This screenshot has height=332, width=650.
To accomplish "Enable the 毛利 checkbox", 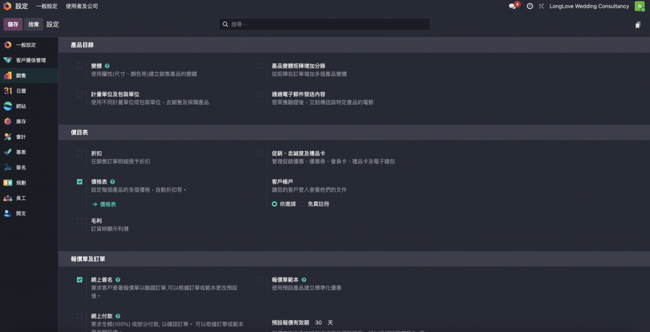I will click(x=79, y=220).
